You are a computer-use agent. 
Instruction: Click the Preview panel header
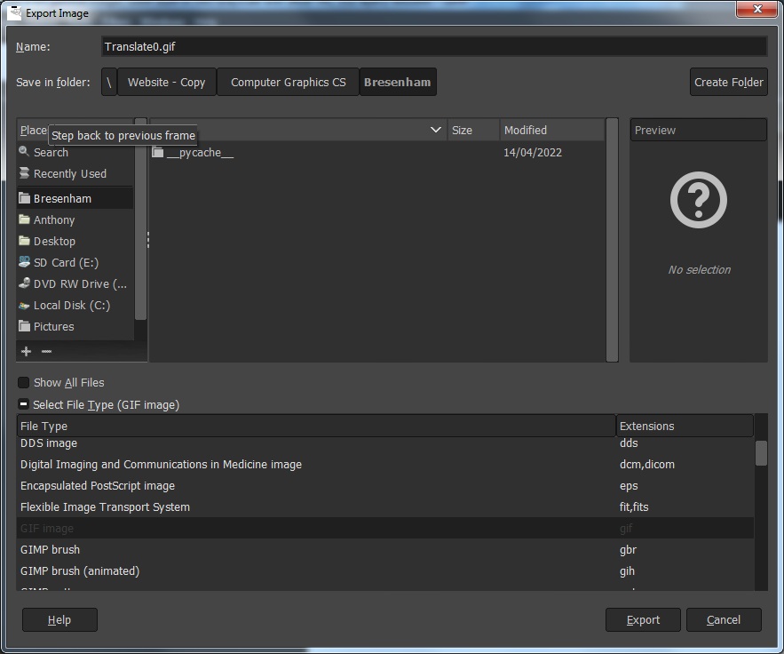698,130
